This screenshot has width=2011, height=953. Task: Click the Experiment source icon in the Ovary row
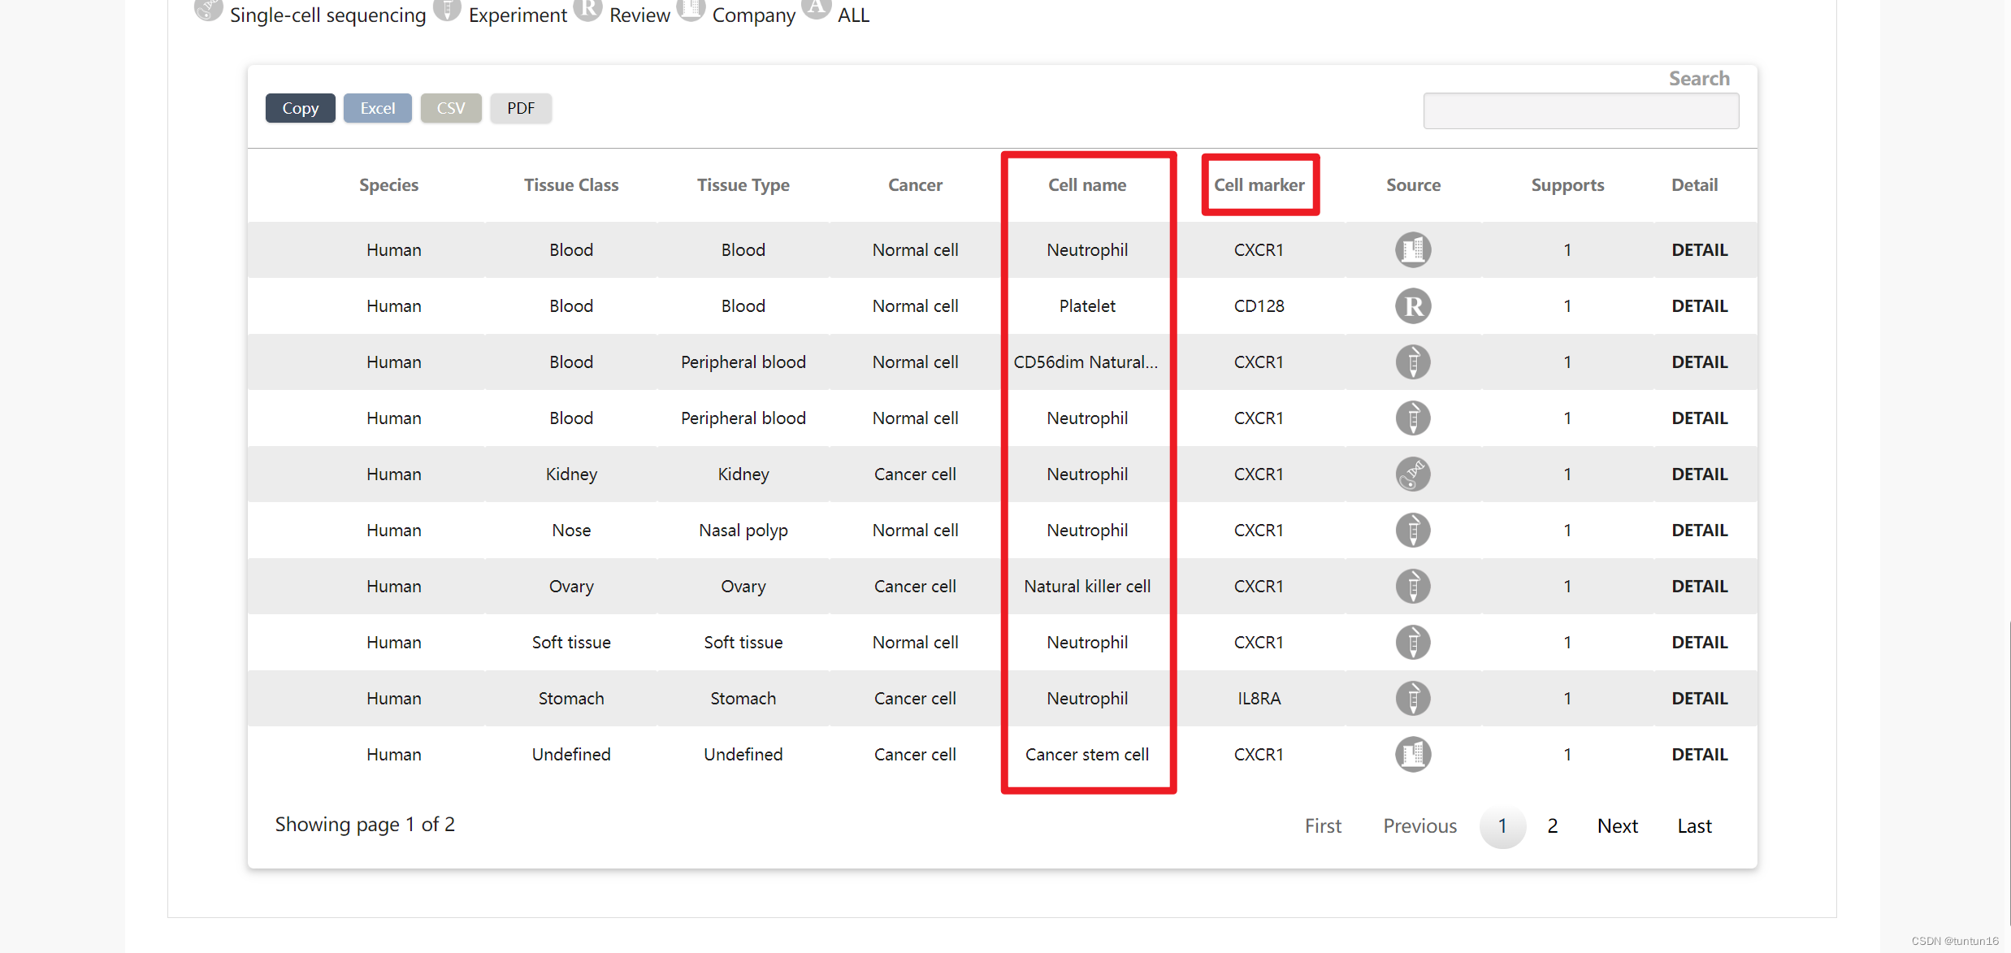1412,586
